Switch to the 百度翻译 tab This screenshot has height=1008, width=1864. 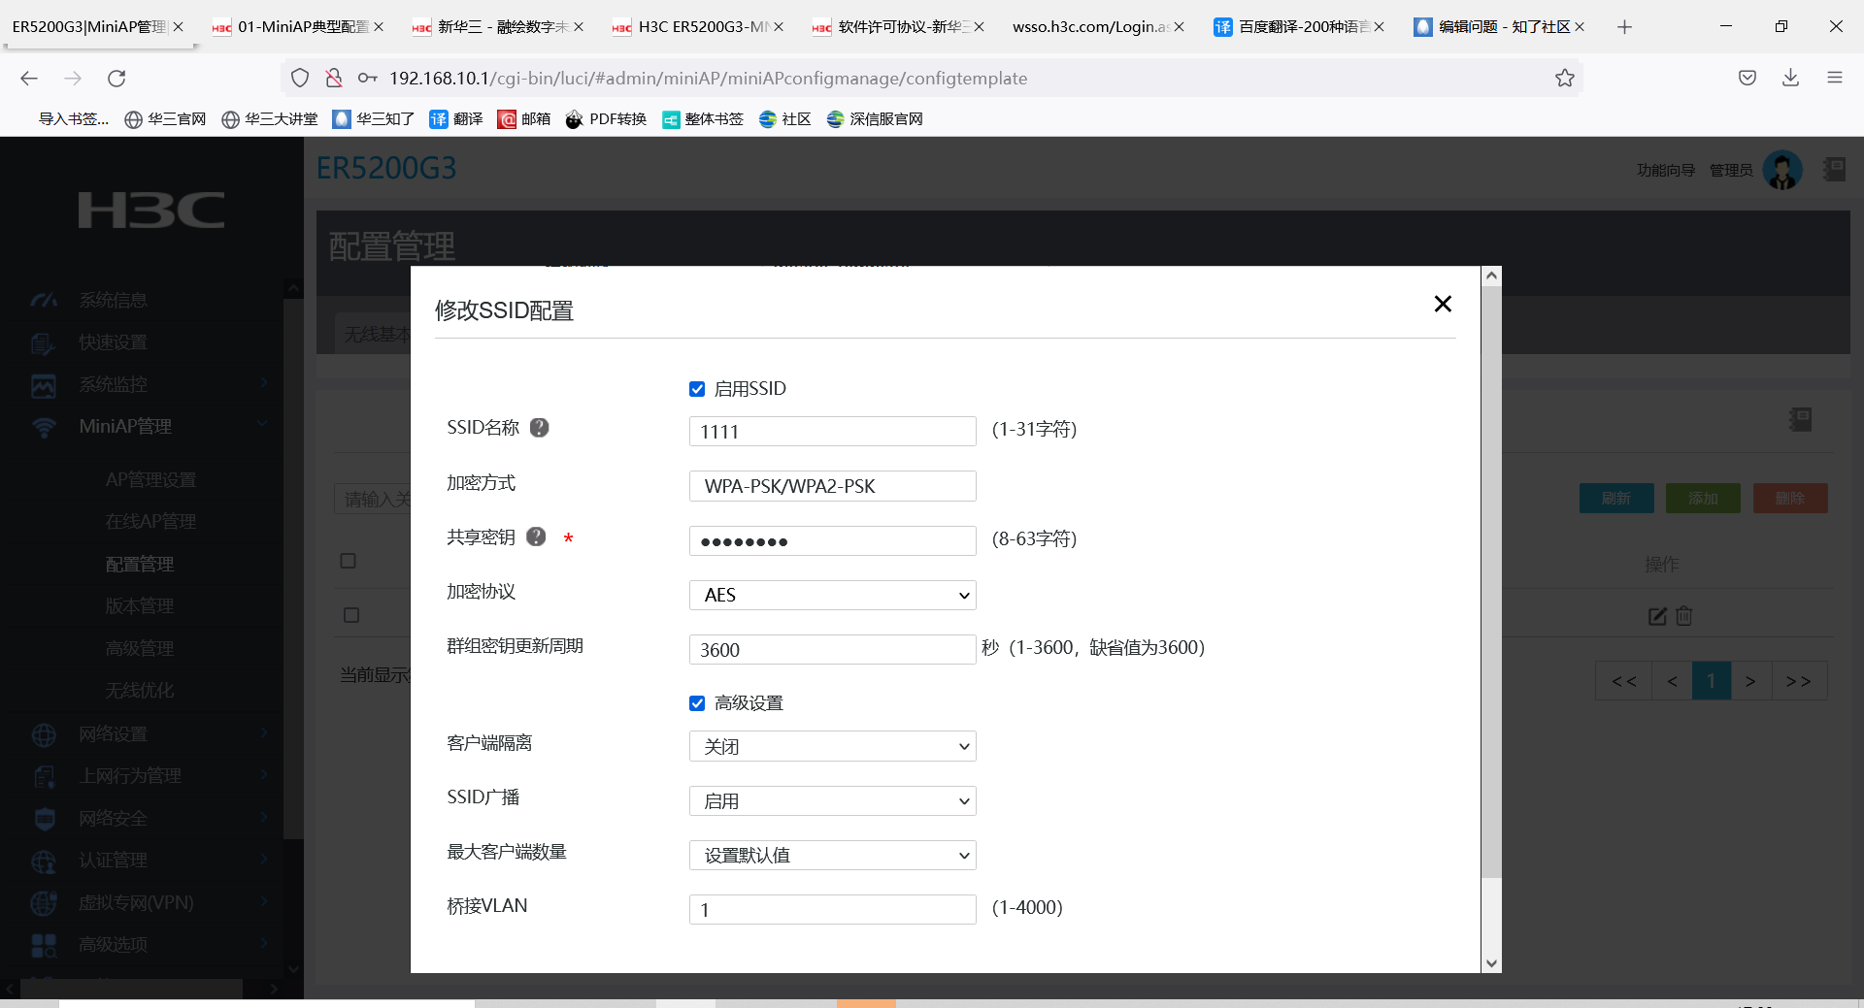[1301, 27]
